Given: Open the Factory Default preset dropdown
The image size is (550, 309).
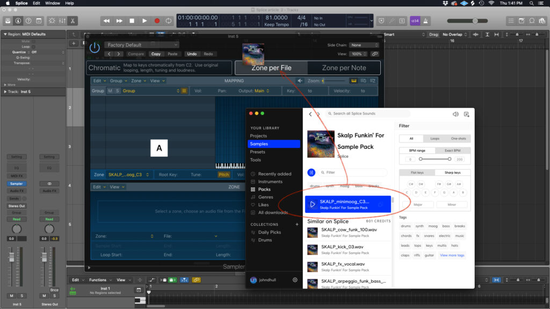Looking at the screenshot, I should (x=142, y=45).
